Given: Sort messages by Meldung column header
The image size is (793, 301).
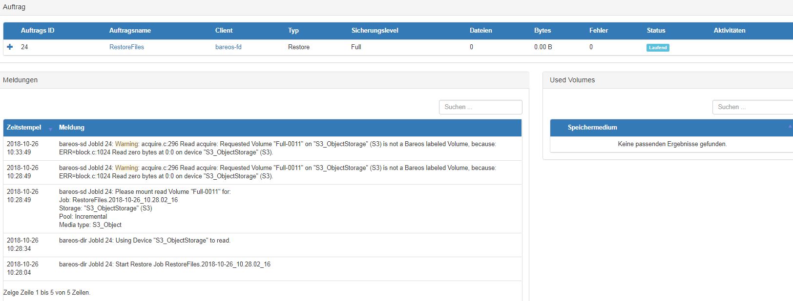Looking at the screenshot, I should click(72, 128).
